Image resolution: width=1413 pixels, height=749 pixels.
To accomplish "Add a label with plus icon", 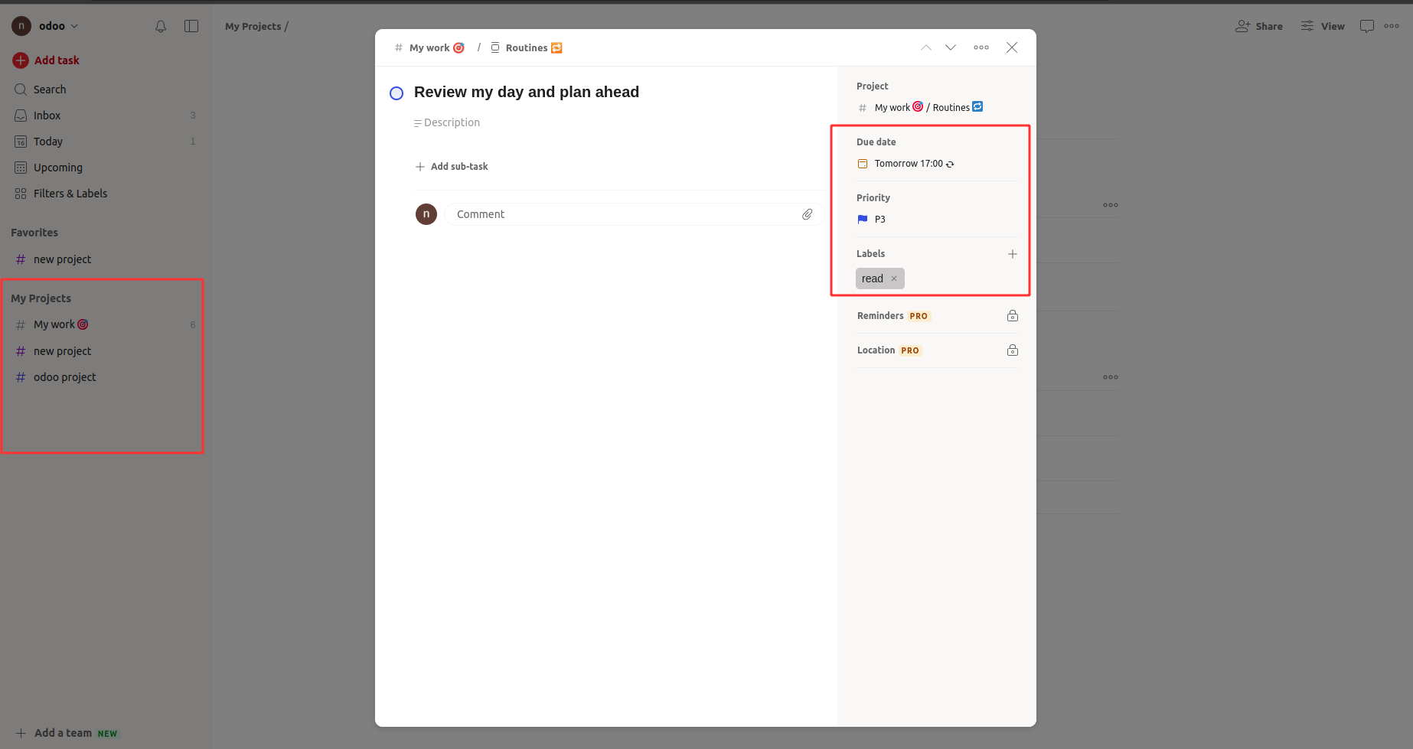I will pos(1012,254).
